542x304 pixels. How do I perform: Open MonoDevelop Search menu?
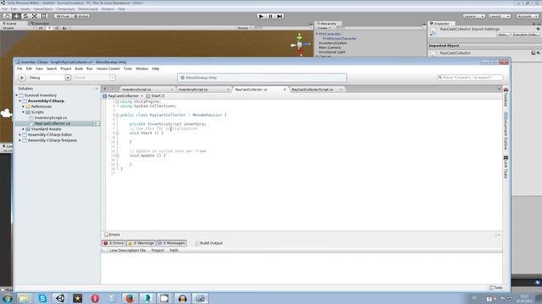pos(52,68)
